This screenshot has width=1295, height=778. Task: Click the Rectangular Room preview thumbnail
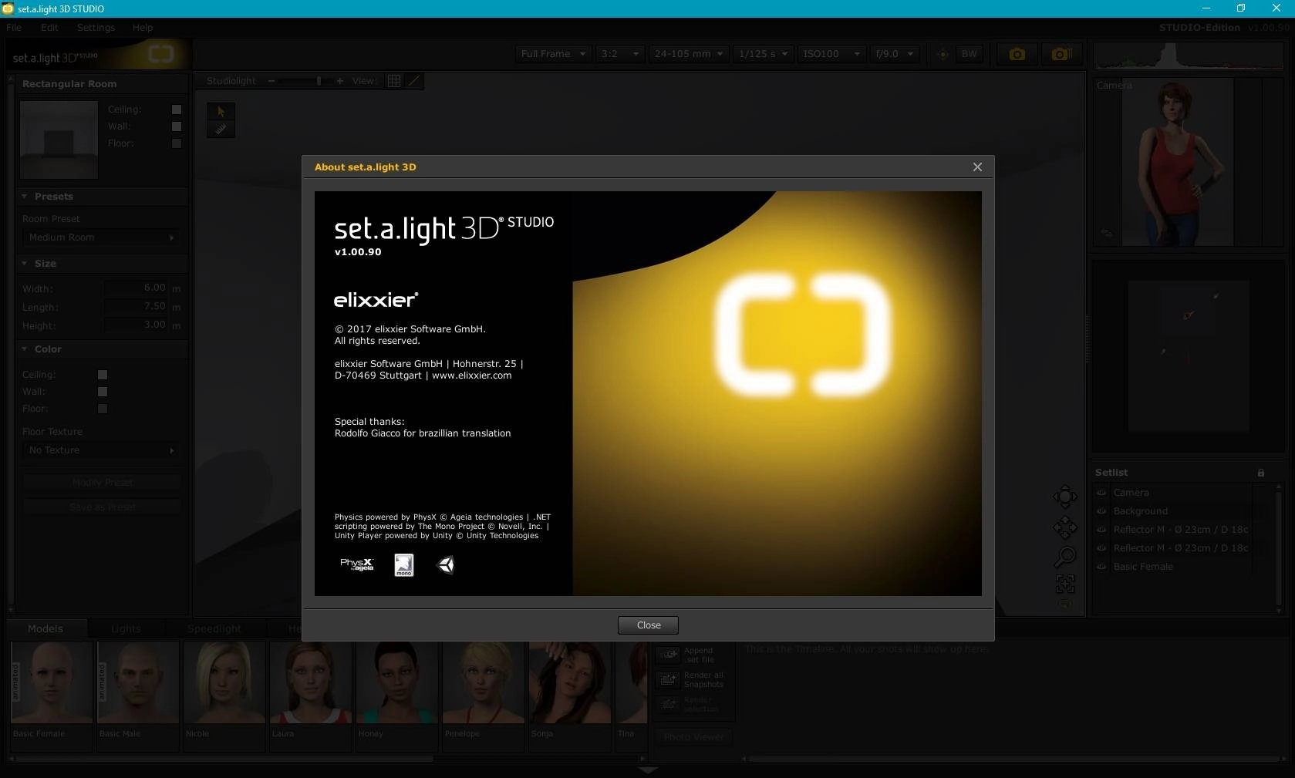click(59, 140)
